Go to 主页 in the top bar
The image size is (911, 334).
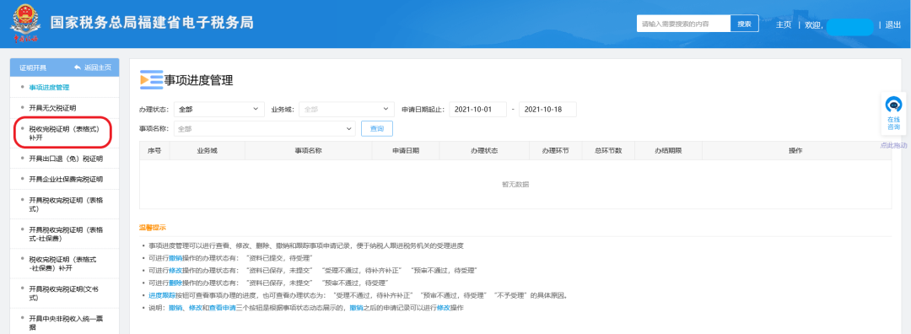(783, 24)
